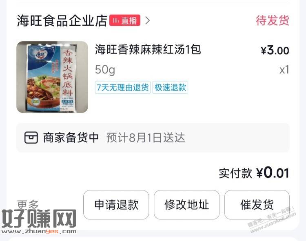
Task: Click the 好赚网 watermark logo
Action: (x=39, y=222)
